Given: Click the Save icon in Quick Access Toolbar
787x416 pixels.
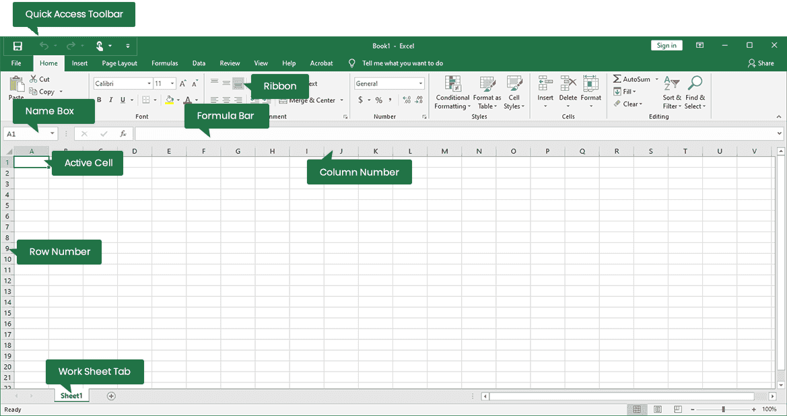Looking at the screenshot, I should 18,46.
